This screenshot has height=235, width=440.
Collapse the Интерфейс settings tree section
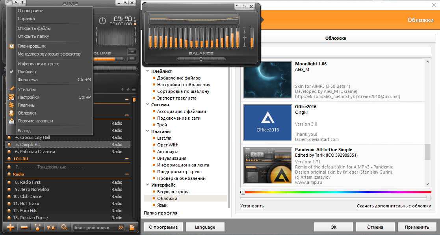(x=147, y=185)
